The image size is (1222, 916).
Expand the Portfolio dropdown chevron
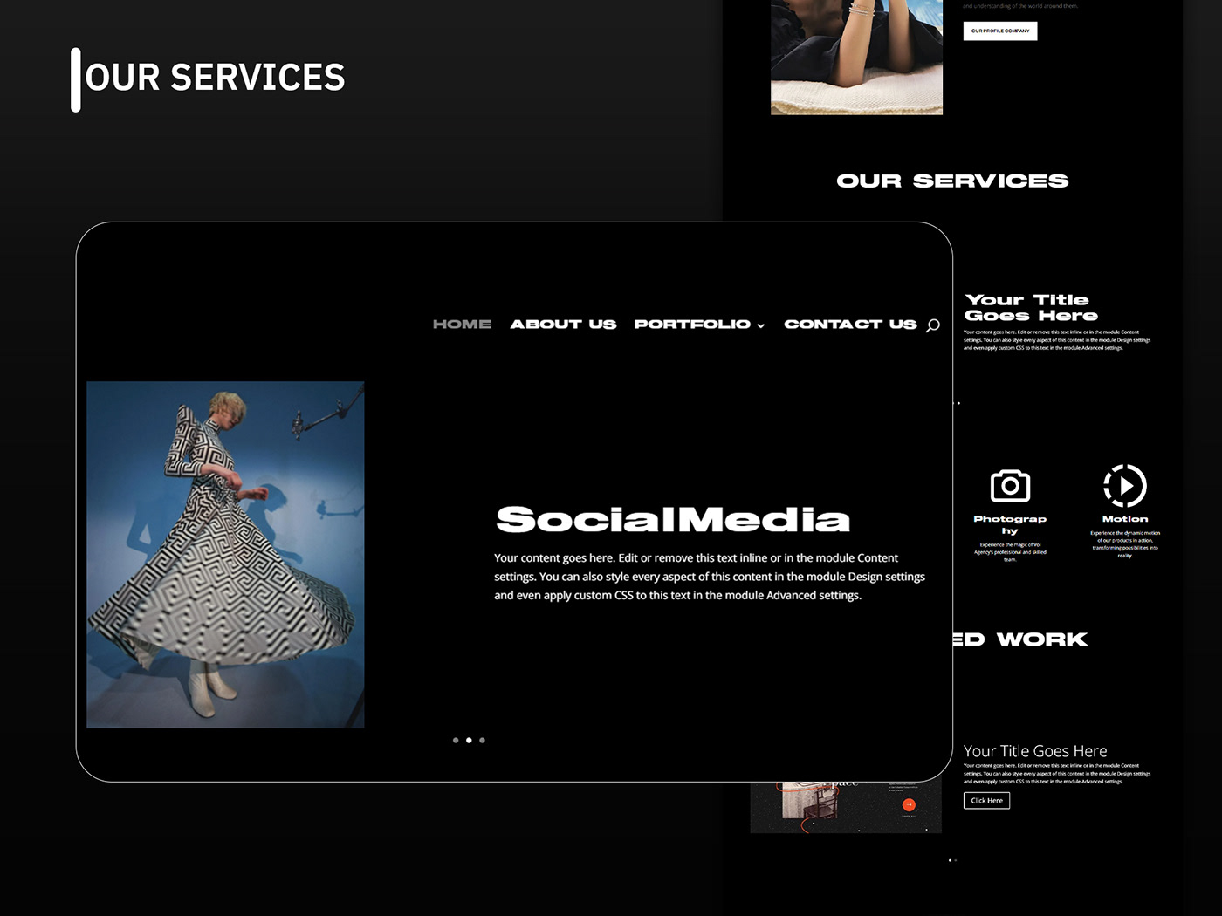761,325
